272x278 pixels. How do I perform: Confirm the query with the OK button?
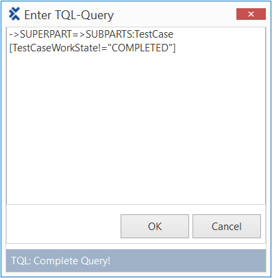tap(155, 226)
